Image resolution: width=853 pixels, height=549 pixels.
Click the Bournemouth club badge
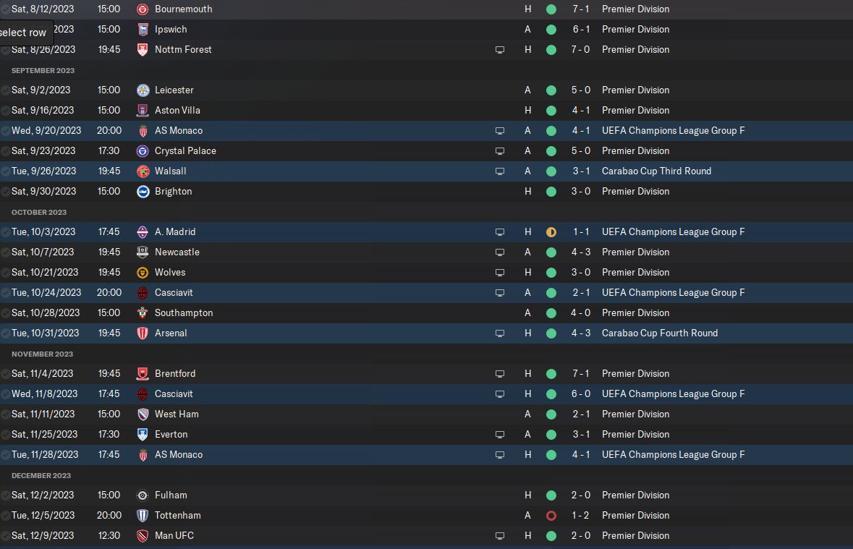pyautogui.click(x=143, y=9)
